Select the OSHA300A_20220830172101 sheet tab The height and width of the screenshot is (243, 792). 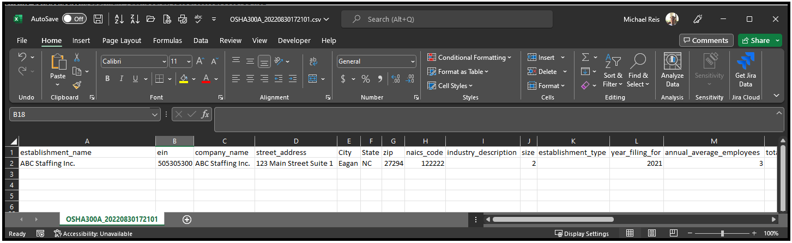[x=112, y=219]
